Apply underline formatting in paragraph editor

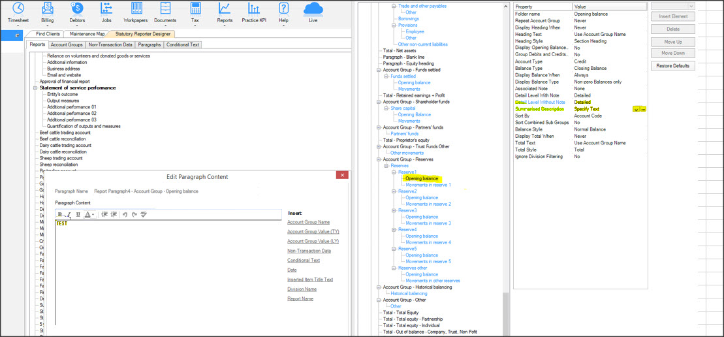[78, 214]
